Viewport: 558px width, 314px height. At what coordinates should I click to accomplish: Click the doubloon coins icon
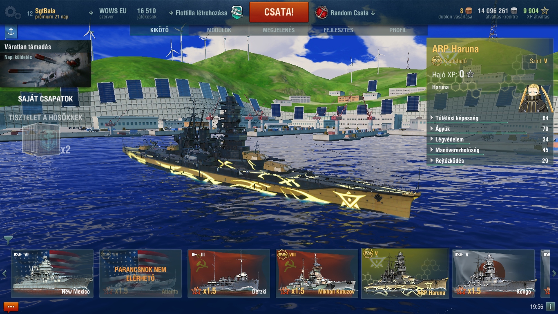[x=469, y=11]
